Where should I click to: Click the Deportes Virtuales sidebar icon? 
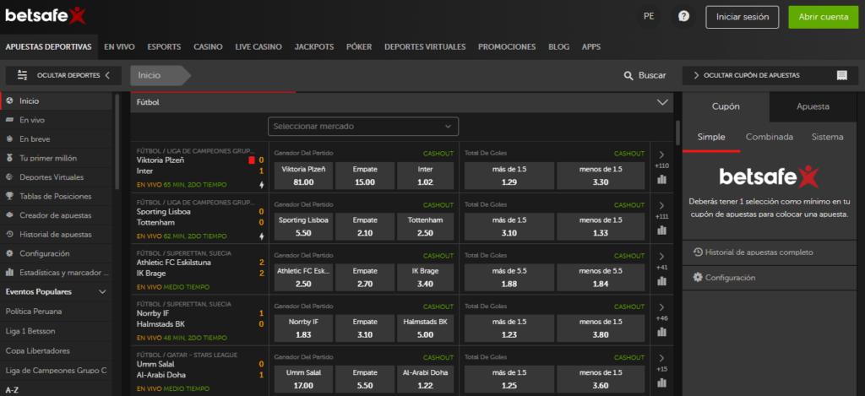(9, 177)
